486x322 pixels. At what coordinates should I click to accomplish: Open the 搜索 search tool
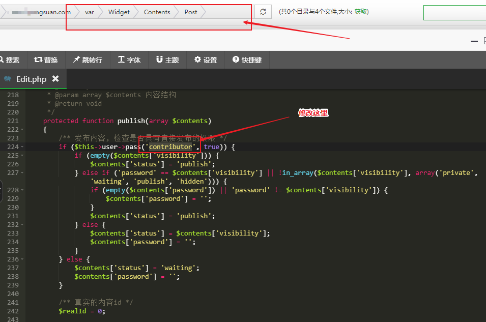pos(10,60)
